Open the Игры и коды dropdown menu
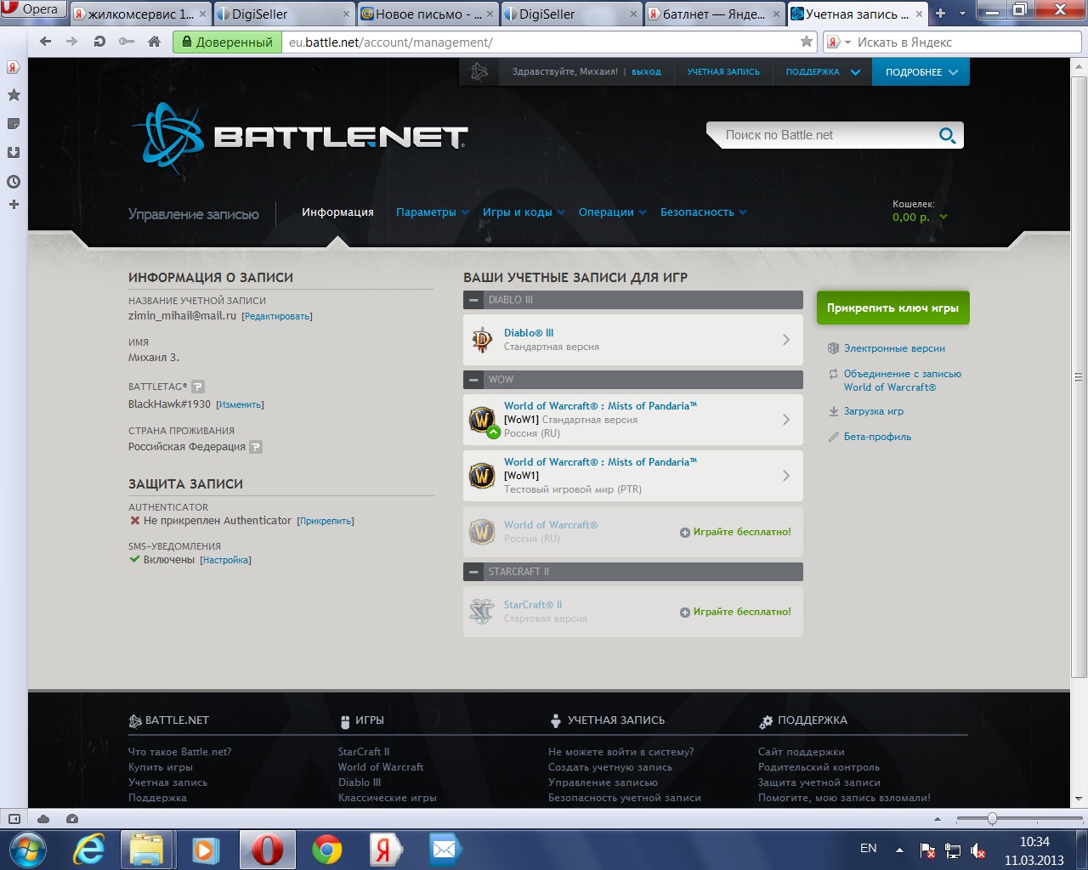 [524, 212]
